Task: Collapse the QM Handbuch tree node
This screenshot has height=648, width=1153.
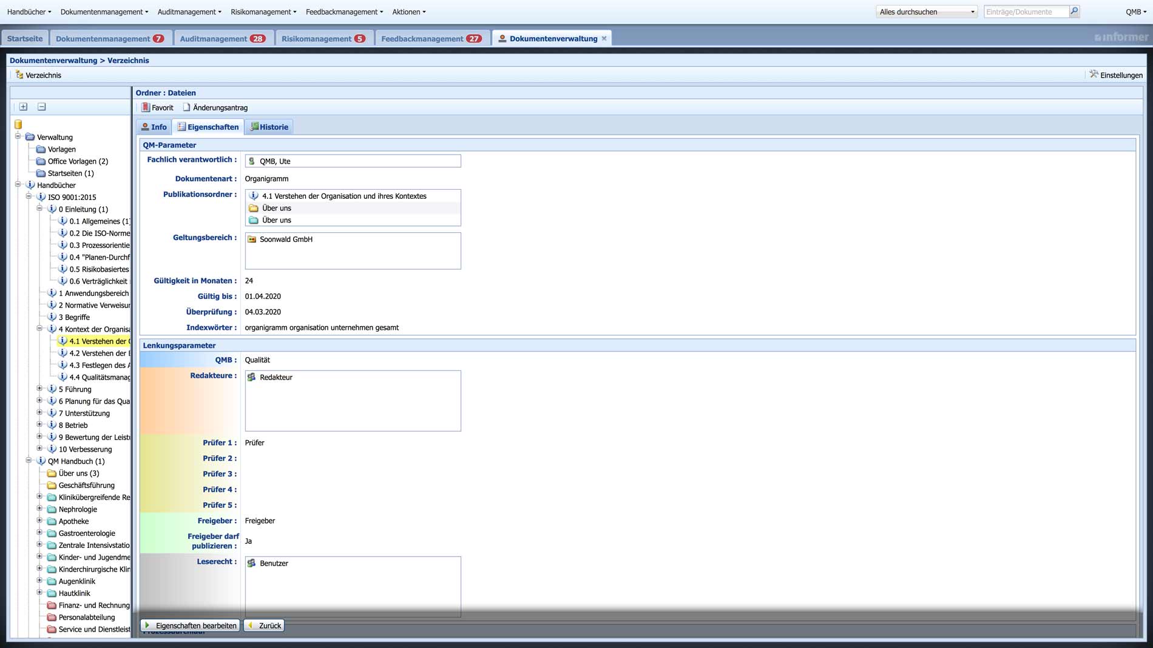Action: (x=29, y=461)
